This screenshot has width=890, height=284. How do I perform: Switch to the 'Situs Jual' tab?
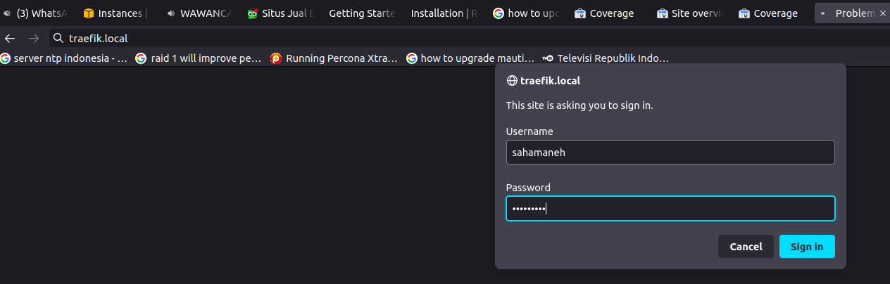click(x=280, y=13)
